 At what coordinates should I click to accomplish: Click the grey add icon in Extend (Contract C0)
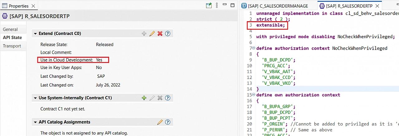point(144,33)
